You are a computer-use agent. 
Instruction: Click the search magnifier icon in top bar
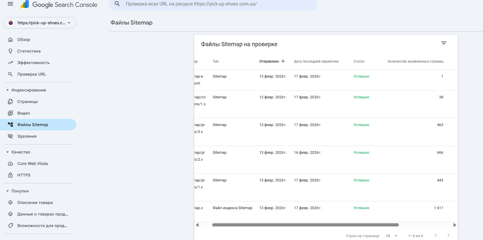pos(117,4)
